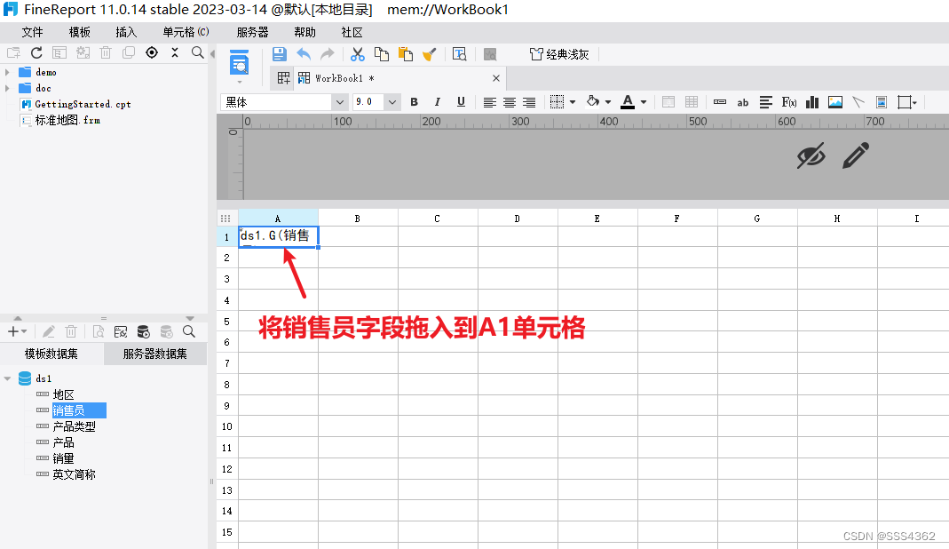Image resolution: width=949 pixels, height=549 pixels.
Task: Refresh the file tree
Action: [x=36, y=52]
